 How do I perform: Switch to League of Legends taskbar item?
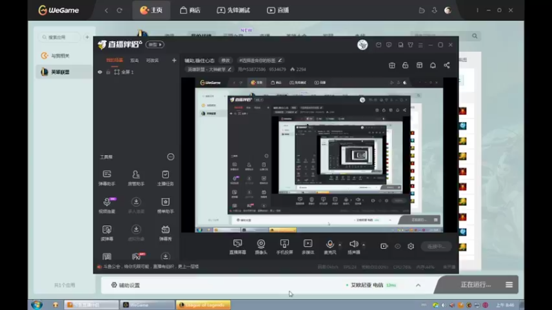(203, 304)
